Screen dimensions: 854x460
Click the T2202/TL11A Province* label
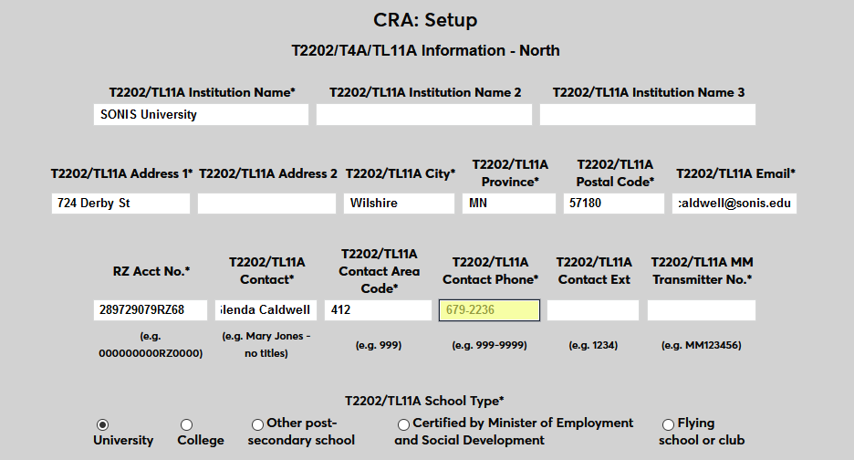coord(510,173)
